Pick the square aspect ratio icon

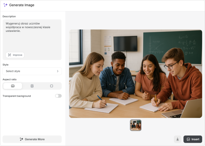point(52,86)
